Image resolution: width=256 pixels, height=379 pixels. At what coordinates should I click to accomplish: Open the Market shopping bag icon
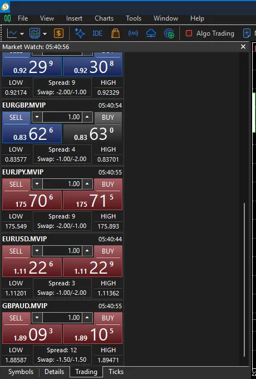tap(115, 33)
